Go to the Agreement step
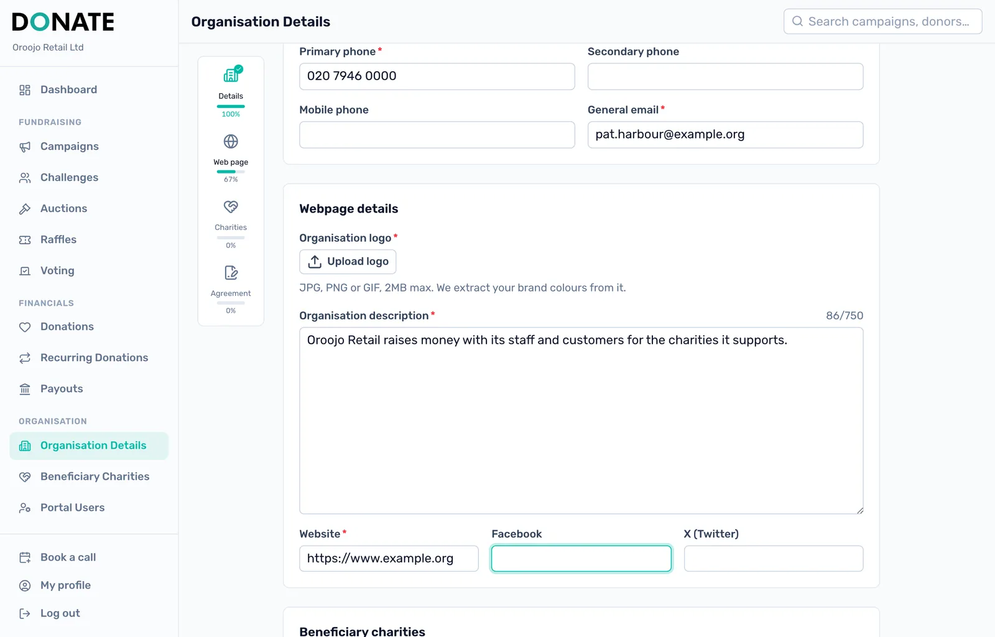This screenshot has width=995, height=637. pyautogui.click(x=231, y=289)
